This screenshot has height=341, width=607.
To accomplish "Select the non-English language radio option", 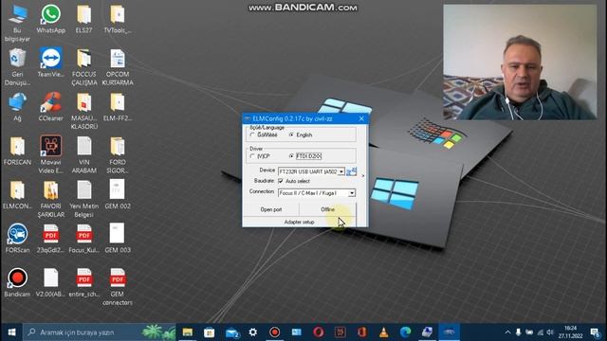I will point(253,135).
